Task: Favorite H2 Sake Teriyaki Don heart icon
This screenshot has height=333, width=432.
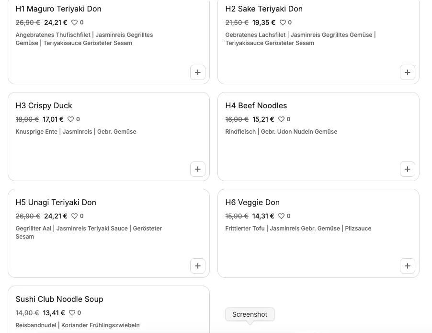Action: coord(283,23)
